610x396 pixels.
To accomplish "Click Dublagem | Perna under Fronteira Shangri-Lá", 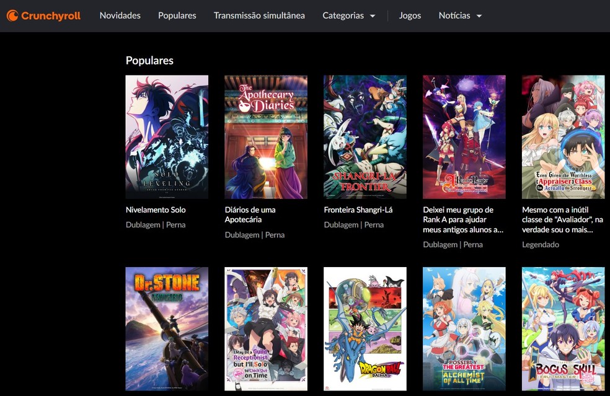I will (354, 225).
